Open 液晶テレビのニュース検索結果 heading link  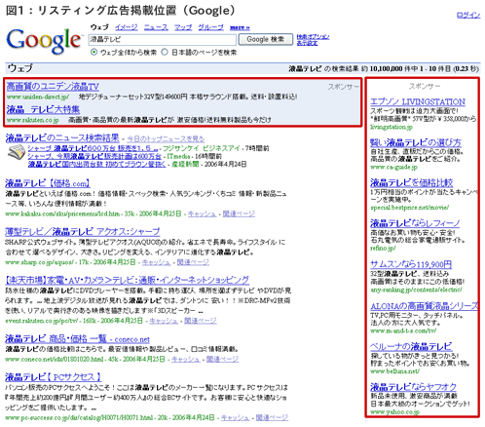pos(62,138)
